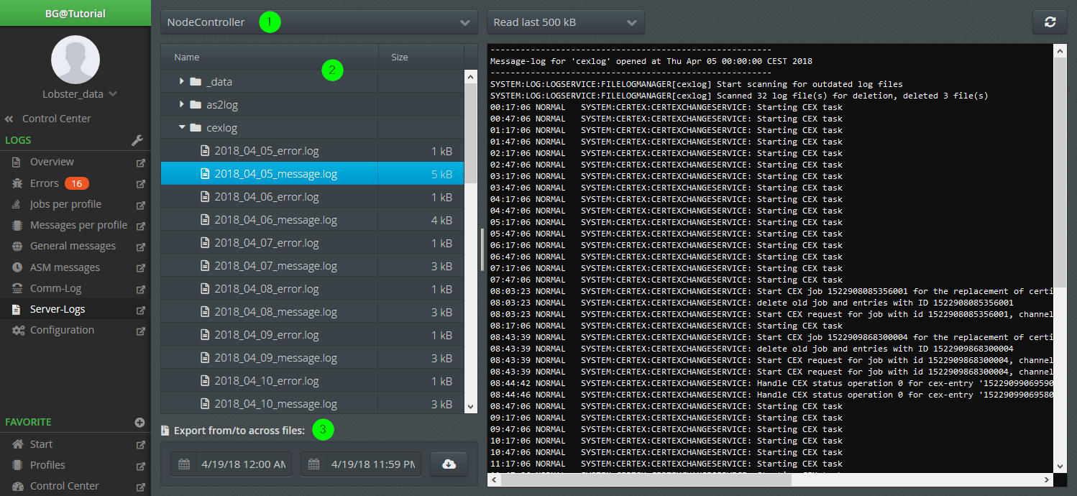Select the Server-Logs menu item

click(58, 309)
